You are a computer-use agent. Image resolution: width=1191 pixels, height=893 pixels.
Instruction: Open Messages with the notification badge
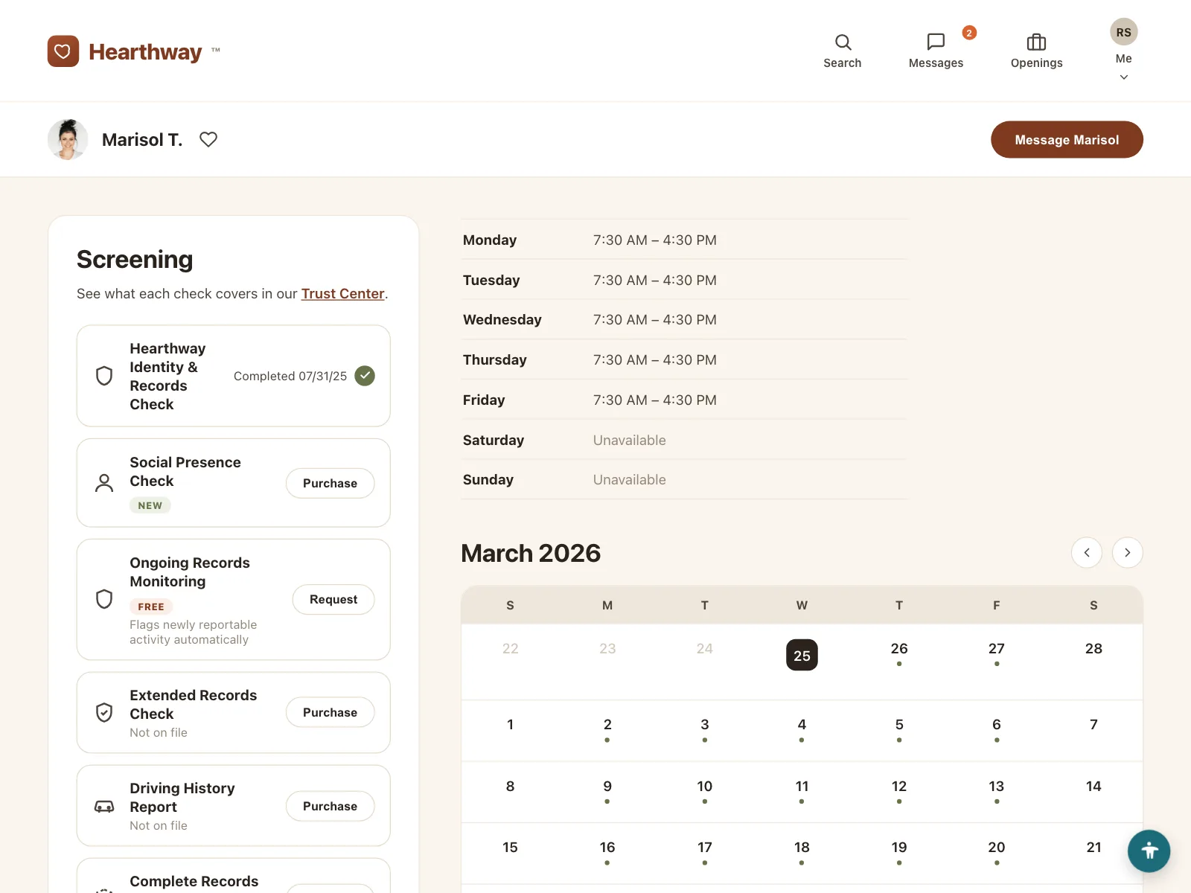pos(936,51)
